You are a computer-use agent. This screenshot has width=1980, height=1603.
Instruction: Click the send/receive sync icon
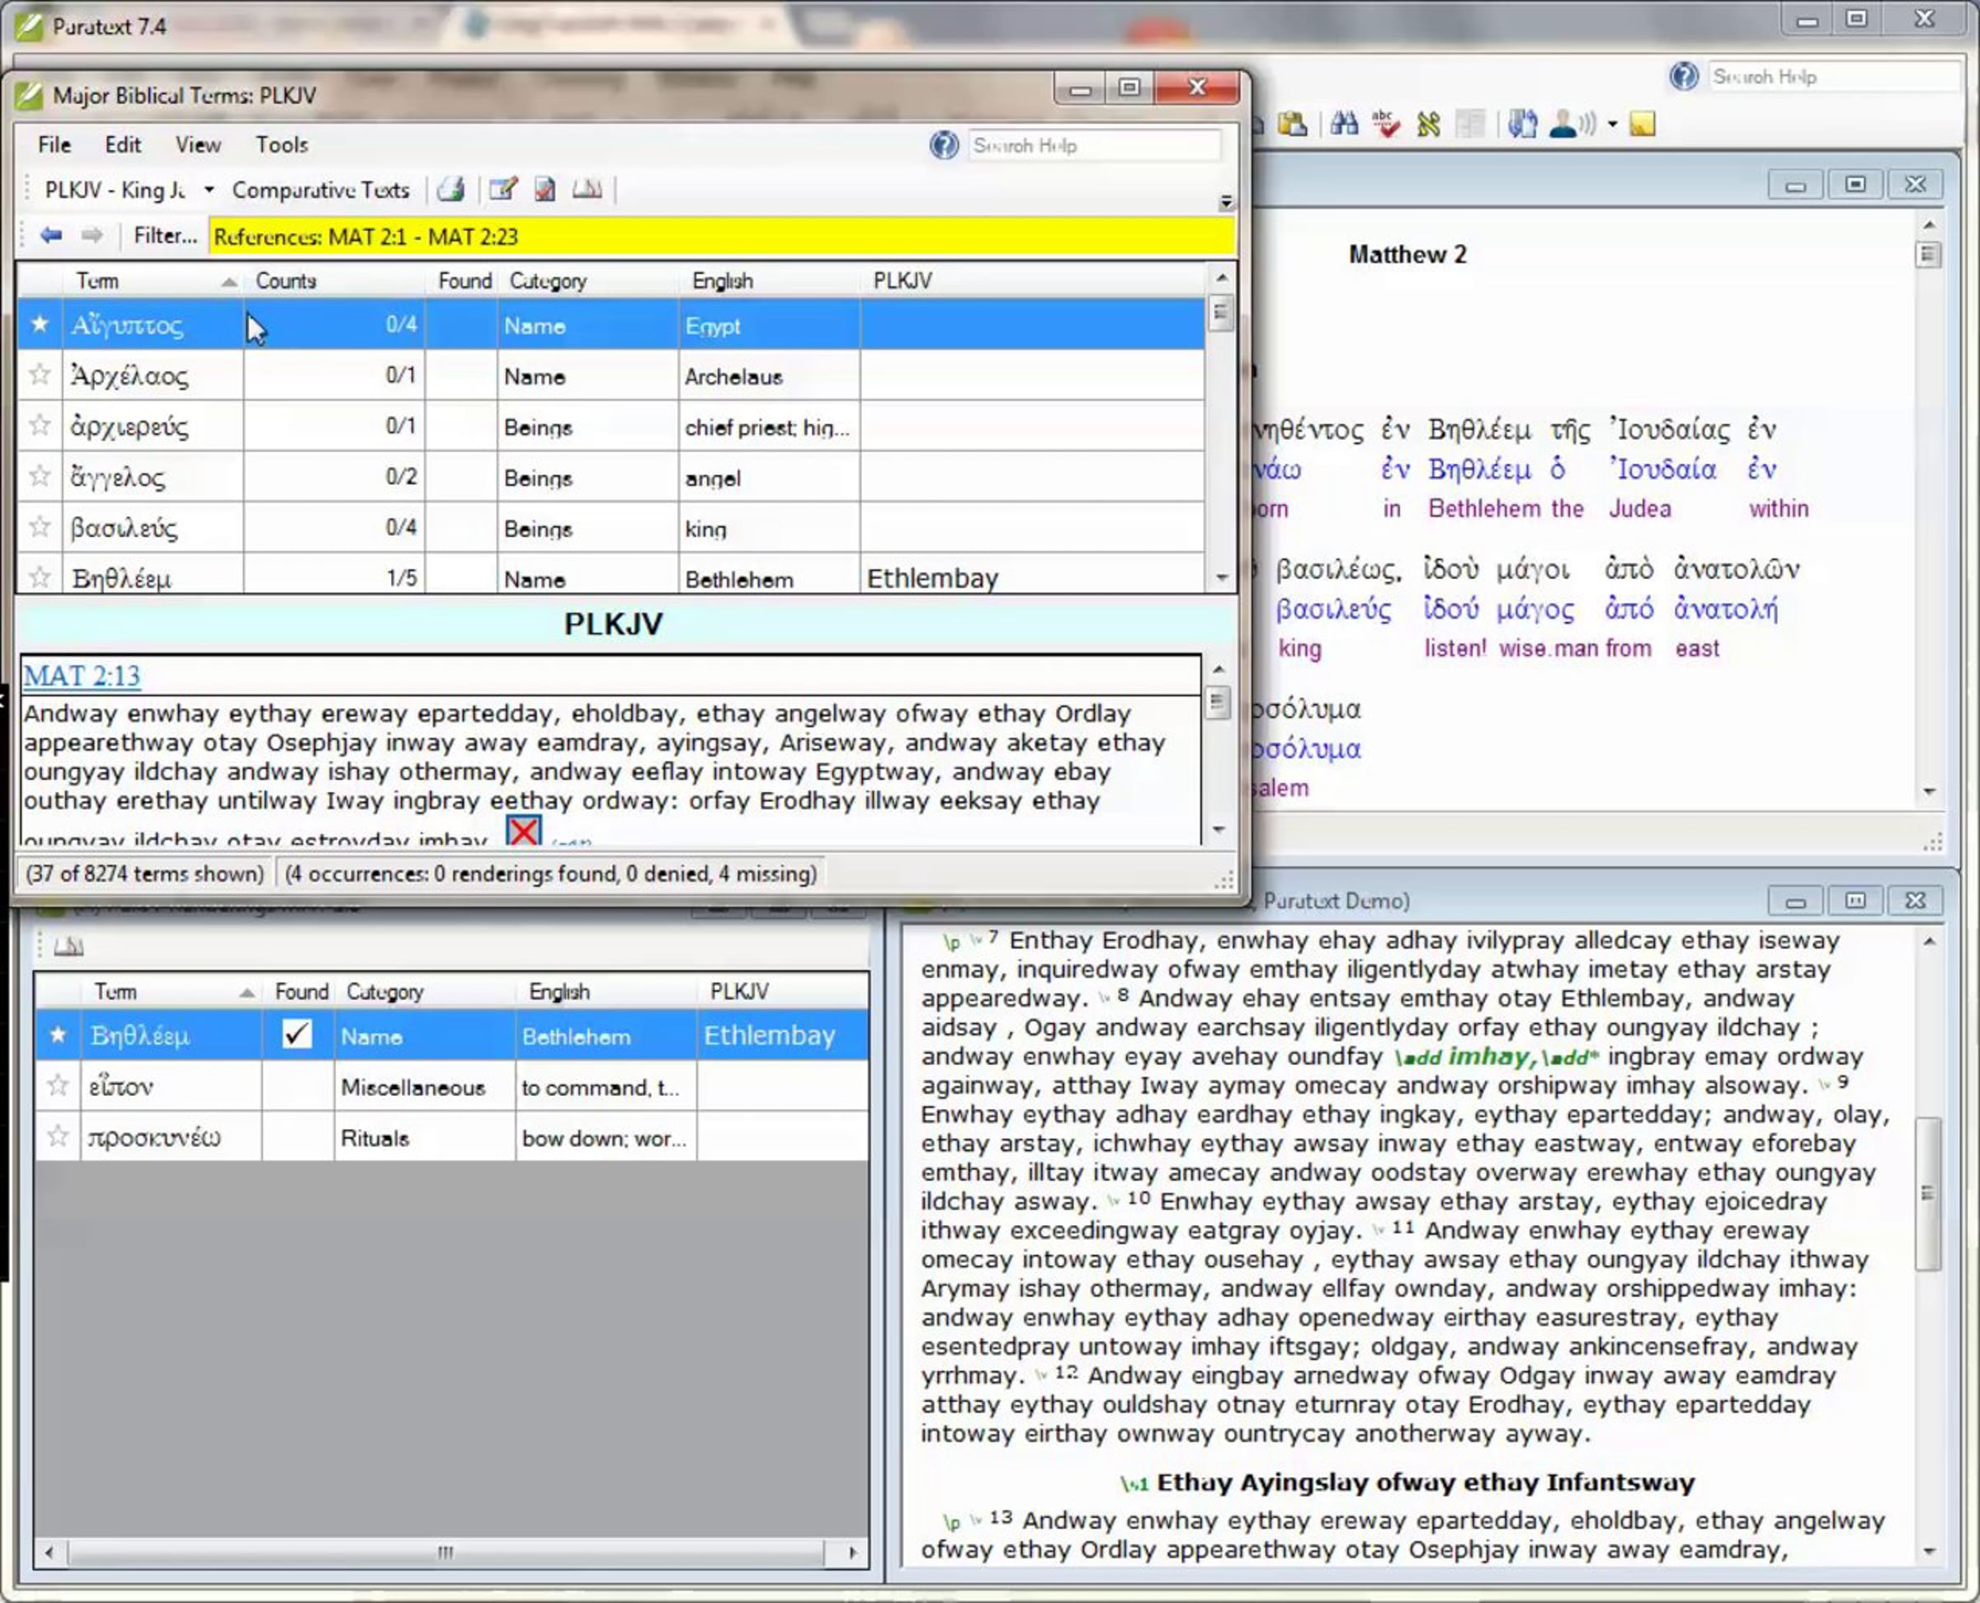click(1521, 124)
